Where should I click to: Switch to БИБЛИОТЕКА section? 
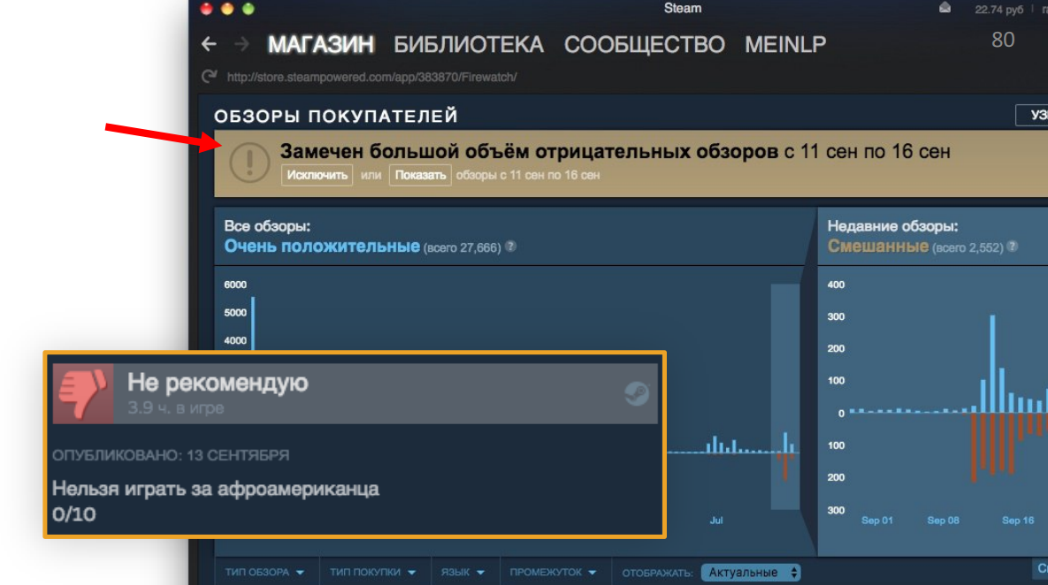(x=468, y=44)
